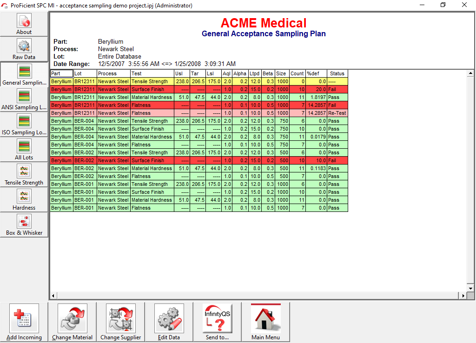Go to Main Menu house icon
The image size is (476, 343).
point(265,318)
